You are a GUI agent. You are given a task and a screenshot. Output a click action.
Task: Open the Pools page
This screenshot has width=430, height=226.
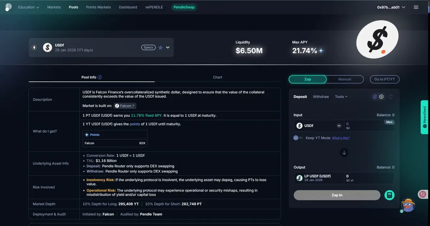73,7
